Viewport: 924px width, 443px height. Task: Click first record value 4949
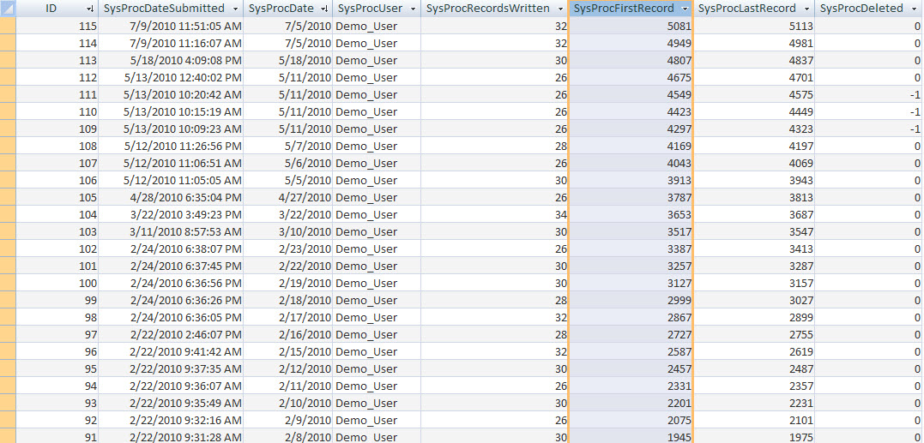pyautogui.click(x=631, y=43)
